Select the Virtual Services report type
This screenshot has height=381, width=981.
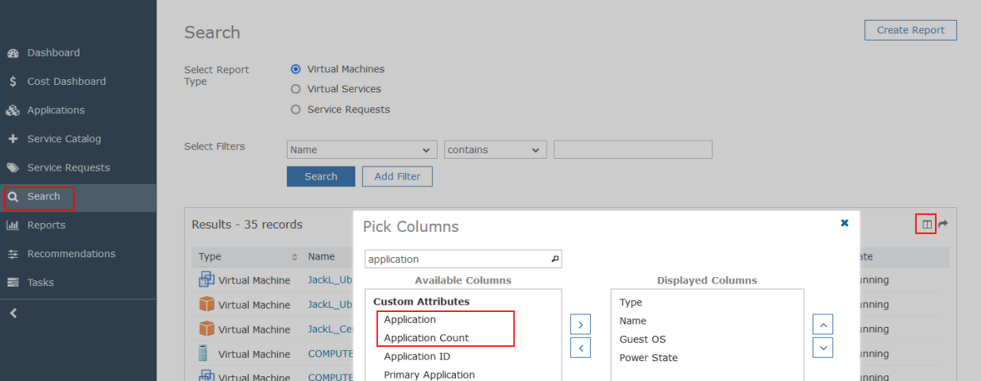[x=295, y=89]
